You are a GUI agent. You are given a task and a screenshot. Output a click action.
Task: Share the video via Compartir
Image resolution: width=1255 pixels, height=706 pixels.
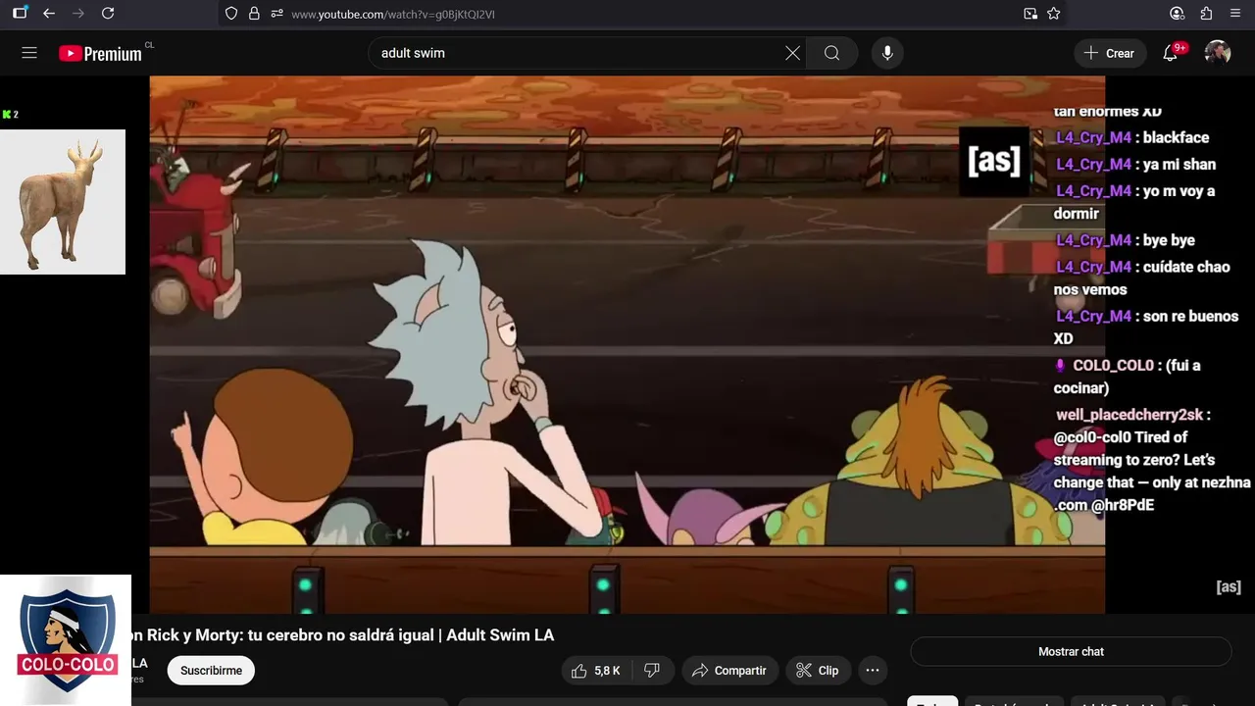[x=729, y=671]
